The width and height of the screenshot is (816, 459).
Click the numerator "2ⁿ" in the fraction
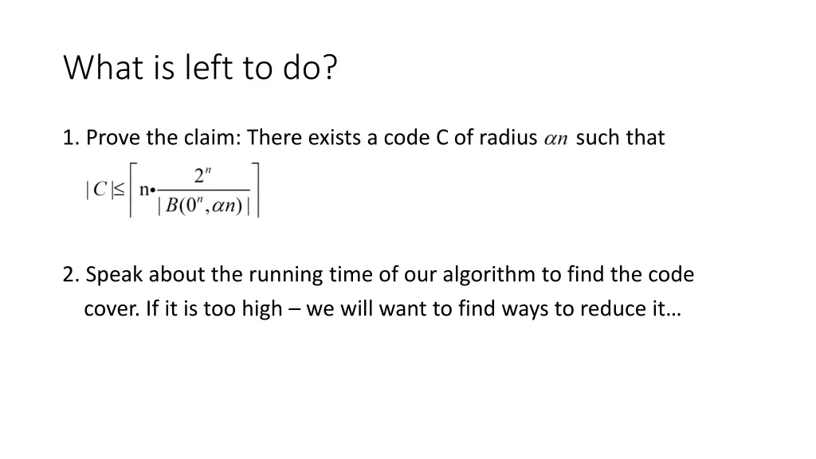point(202,175)
